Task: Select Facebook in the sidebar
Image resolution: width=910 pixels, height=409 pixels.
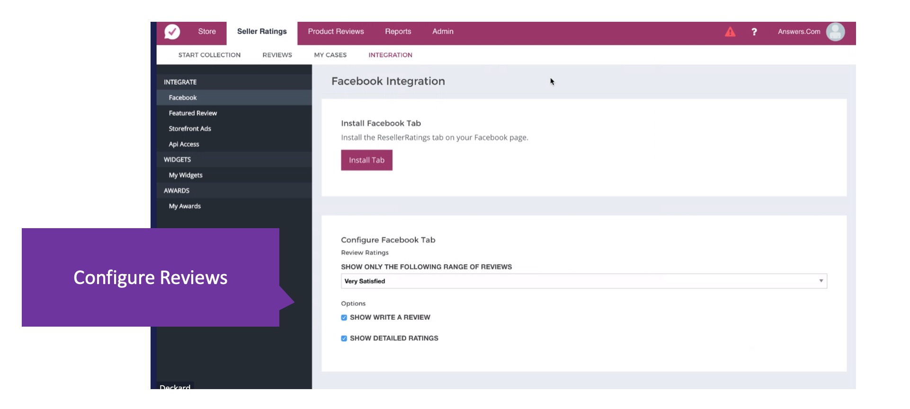Action: [234, 98]
